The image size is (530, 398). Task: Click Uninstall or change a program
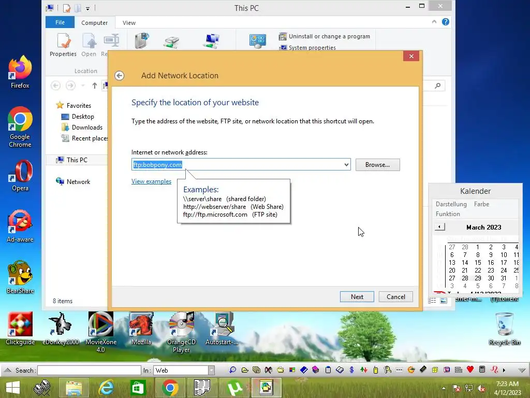point(325,36)
